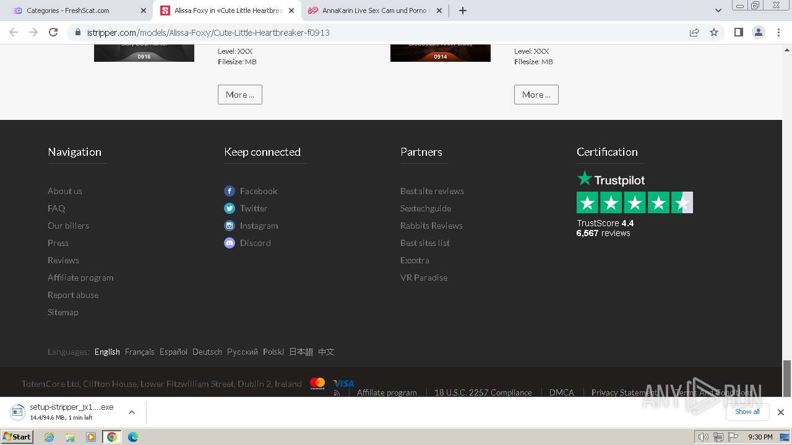This screenshot has height=445, width=792.
Task: Click the More button under card 0916
Action: coord(240,95)
